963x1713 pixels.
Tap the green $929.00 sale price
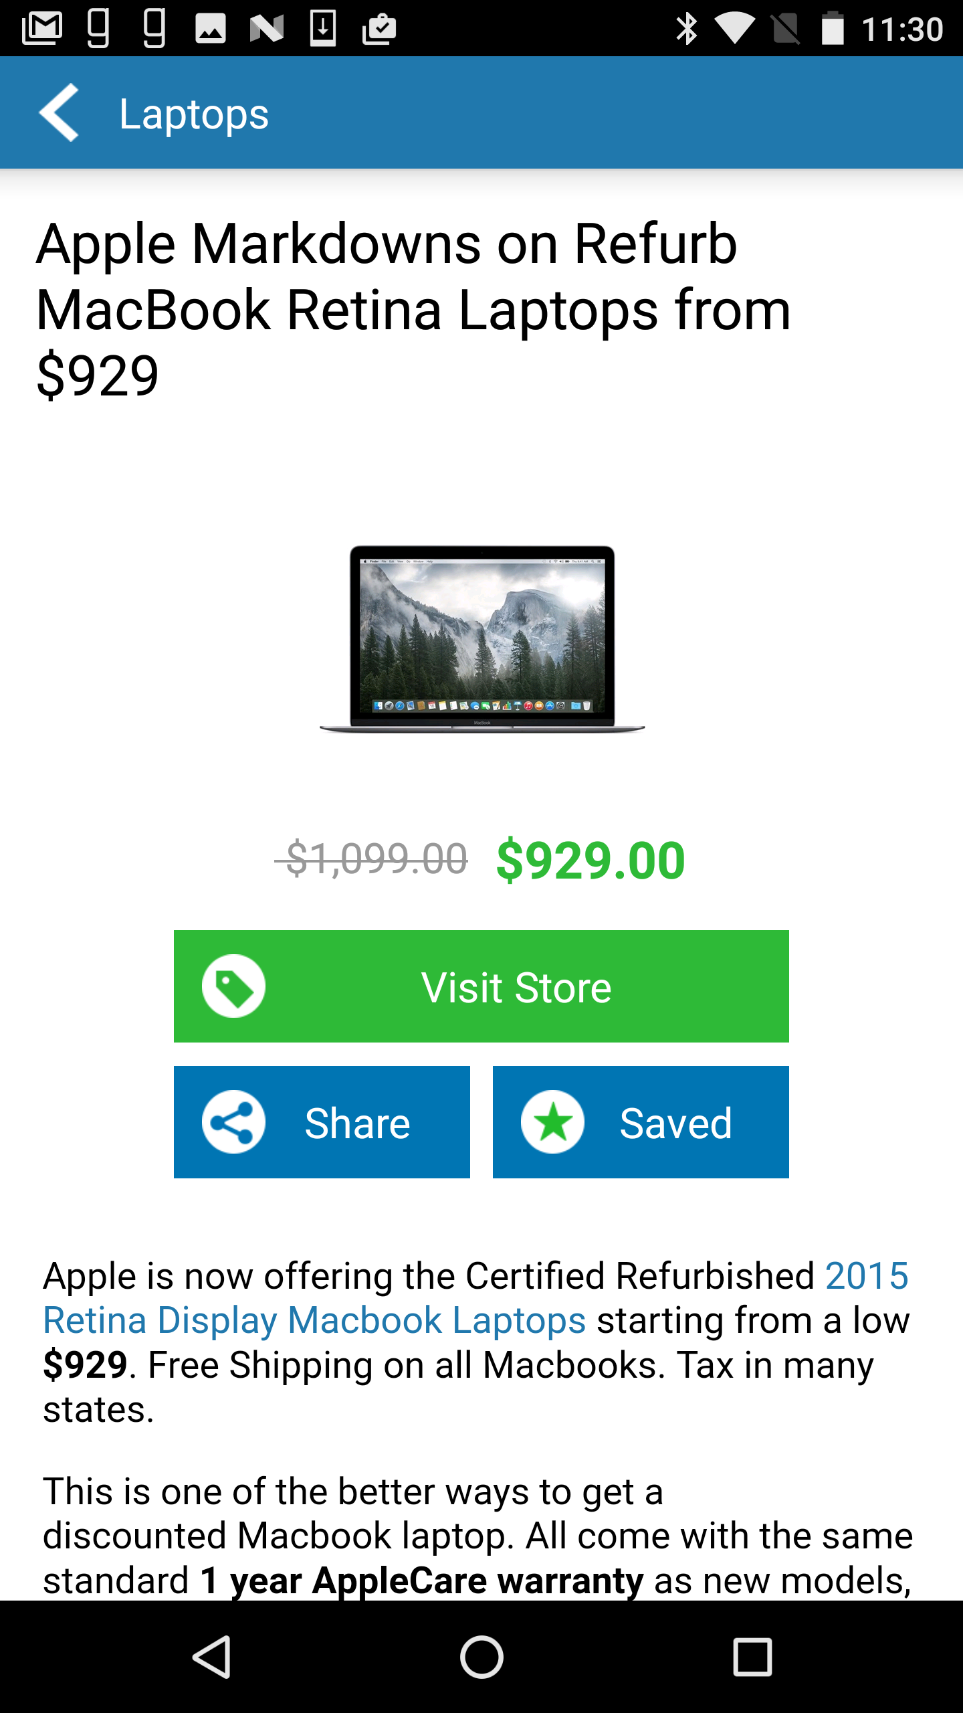pyautogui.click(x=591, y=860)
